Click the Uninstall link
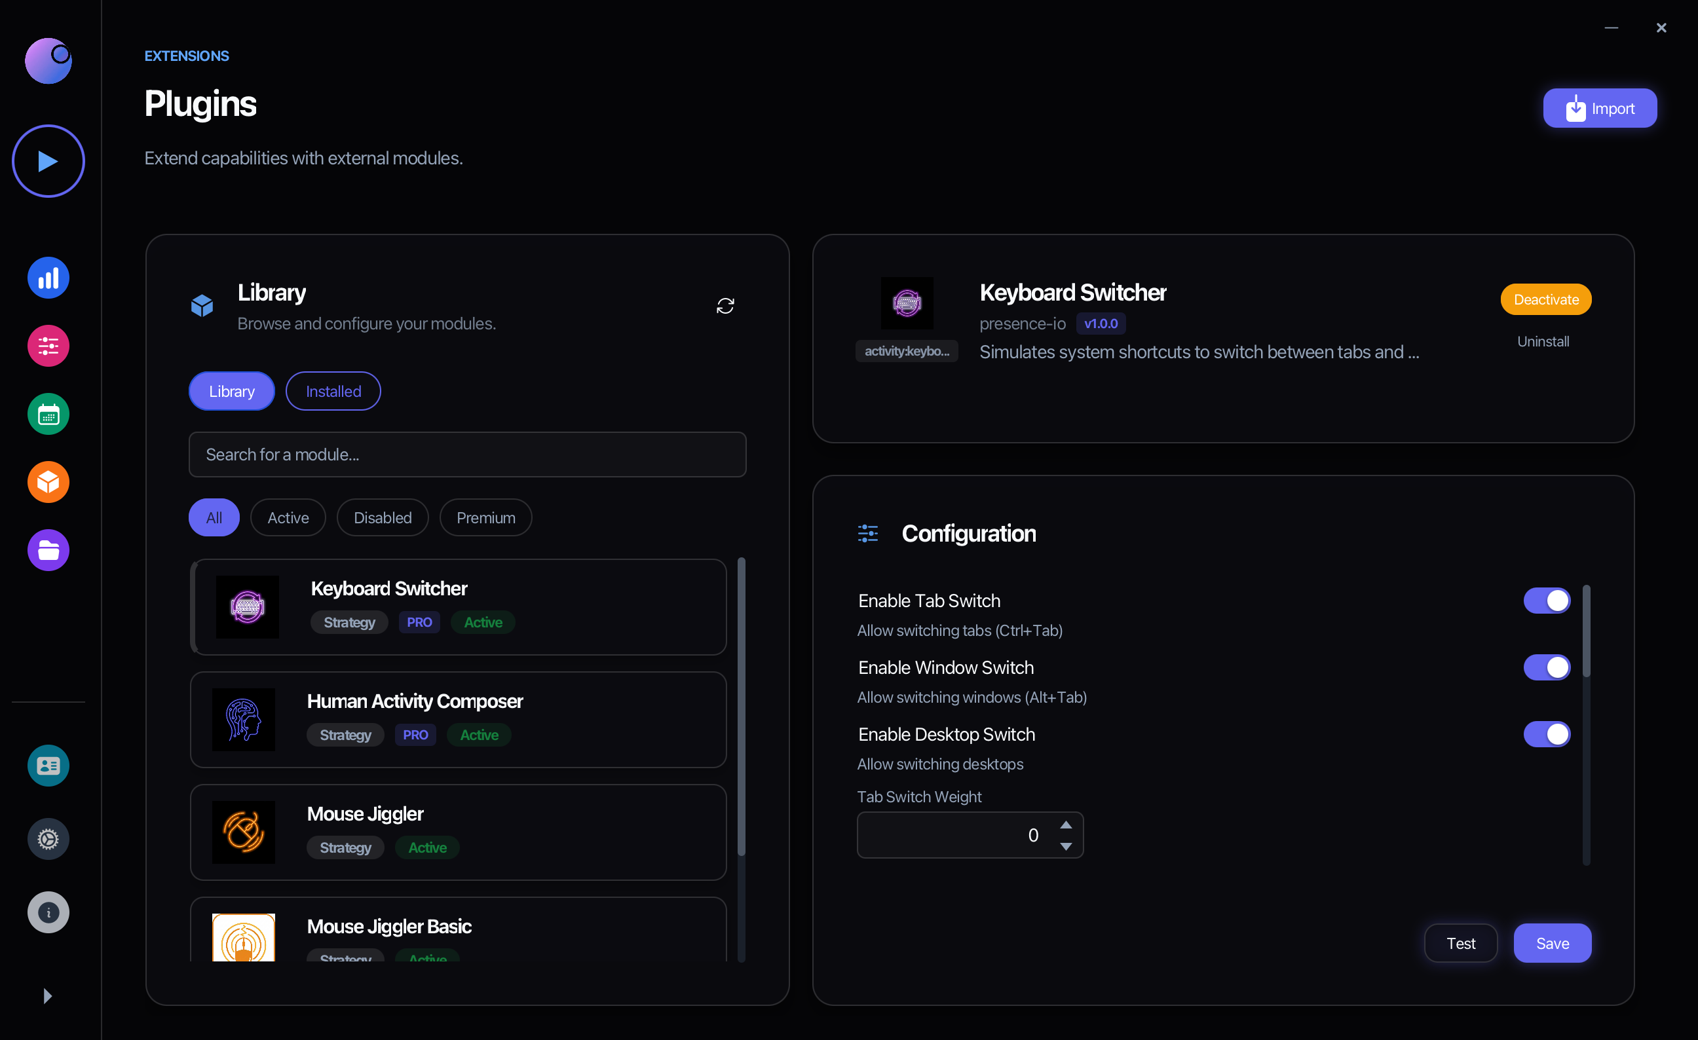This screenshot has width=1698, height=1040. pos(1543,342)
